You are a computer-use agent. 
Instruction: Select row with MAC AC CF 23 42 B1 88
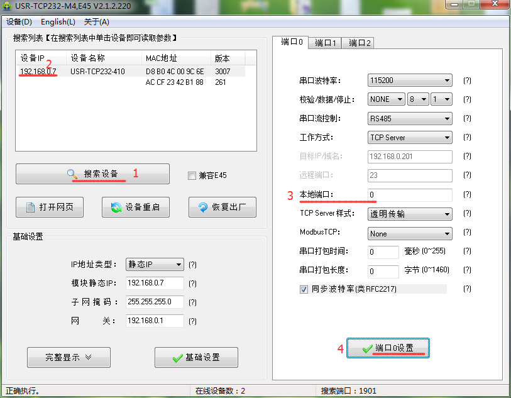[130, 82]
